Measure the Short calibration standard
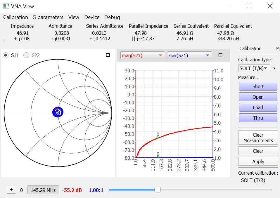The width and height of the screenshot is (280, 198). click(258, 86)
